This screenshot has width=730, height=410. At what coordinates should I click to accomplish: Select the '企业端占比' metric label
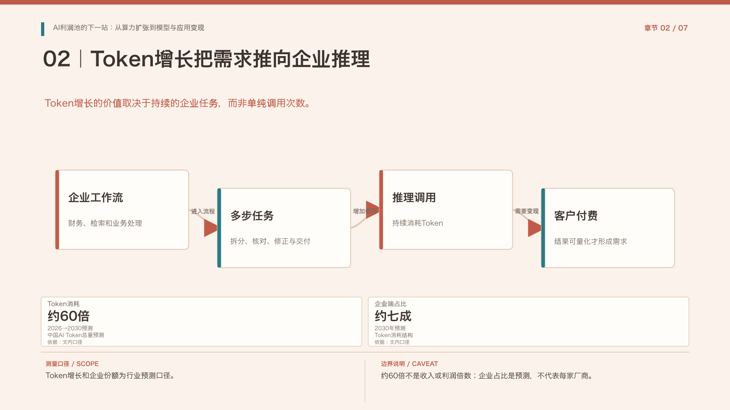coord(391,304)
